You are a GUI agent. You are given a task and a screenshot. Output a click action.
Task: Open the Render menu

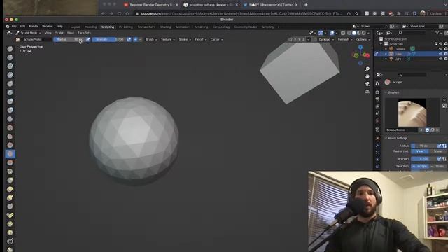click(x=34, y=27)
